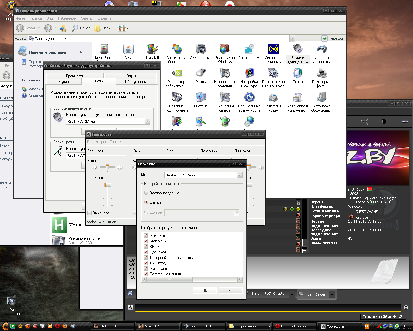The image size is (413, 331).
Task: Select the Воспроизведение radio button
Action: click(146, 193)
